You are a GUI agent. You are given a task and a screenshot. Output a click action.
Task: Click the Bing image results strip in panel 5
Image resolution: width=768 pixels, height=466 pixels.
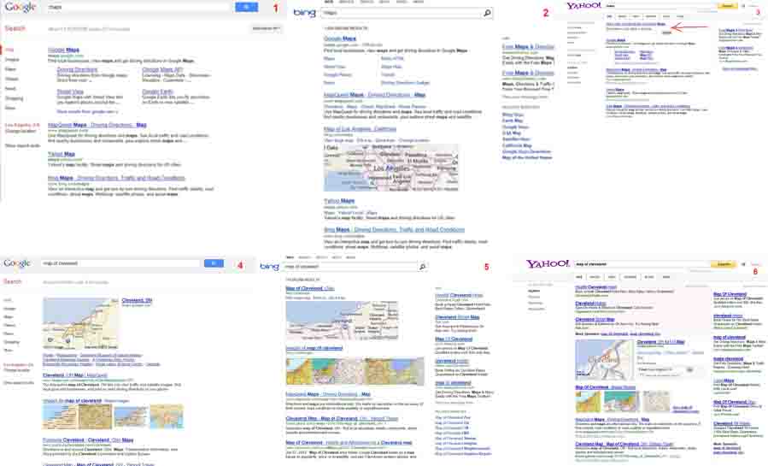pyautogui.click(x=355, y=371)
